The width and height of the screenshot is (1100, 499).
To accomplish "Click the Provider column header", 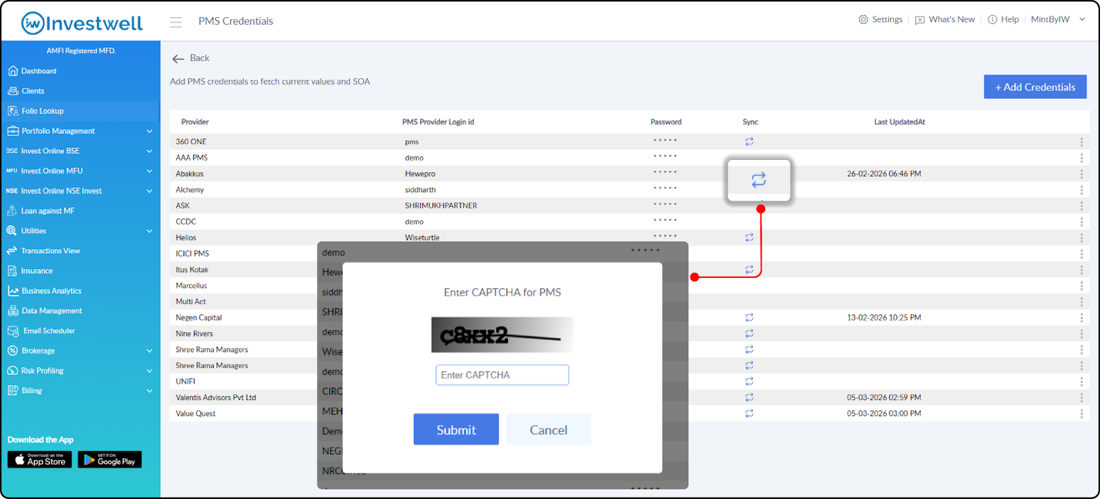I will (x=195, y=122).
